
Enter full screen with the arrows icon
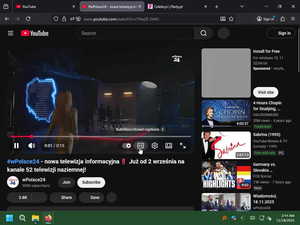click(183, 146)
